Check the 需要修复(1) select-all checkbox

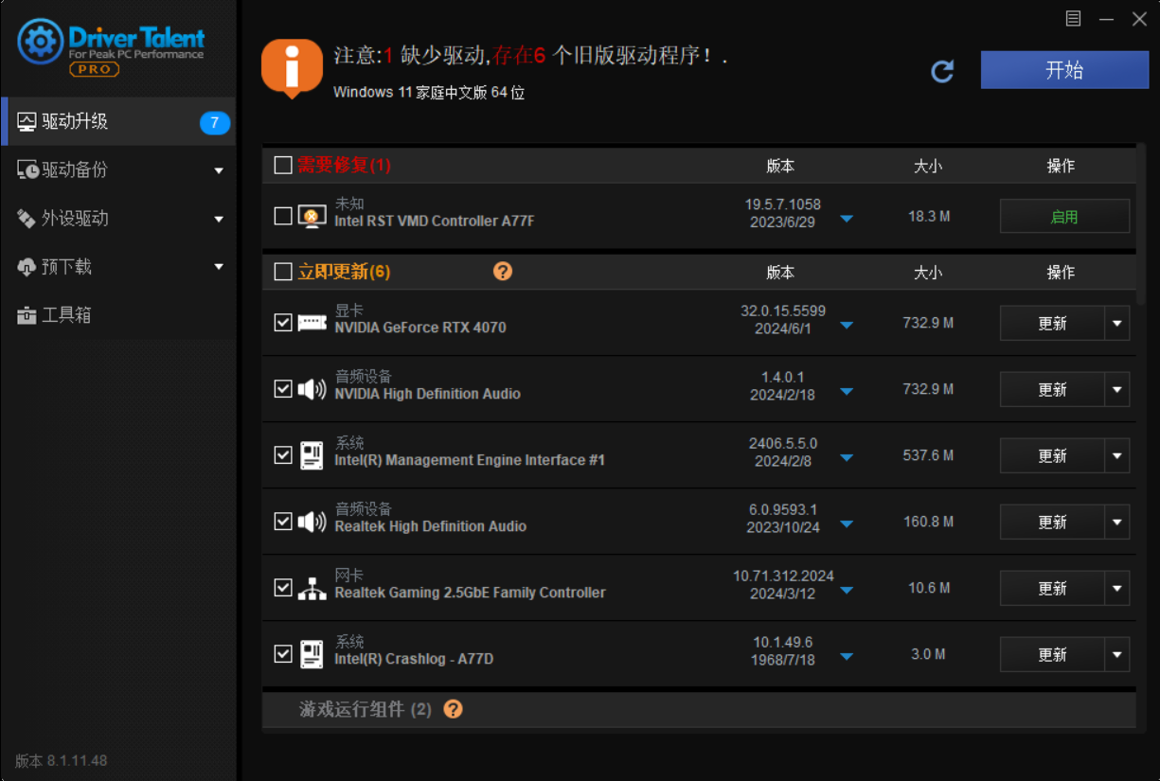pyautogui.click(x=282, y=166)
